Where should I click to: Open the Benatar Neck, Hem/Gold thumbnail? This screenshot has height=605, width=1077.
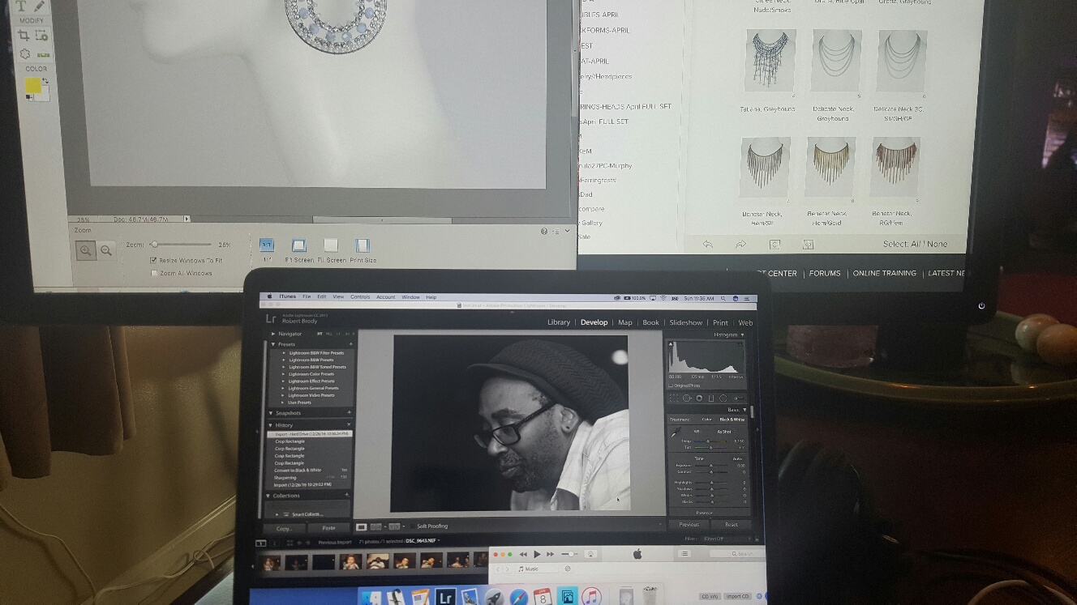(830, 166)
